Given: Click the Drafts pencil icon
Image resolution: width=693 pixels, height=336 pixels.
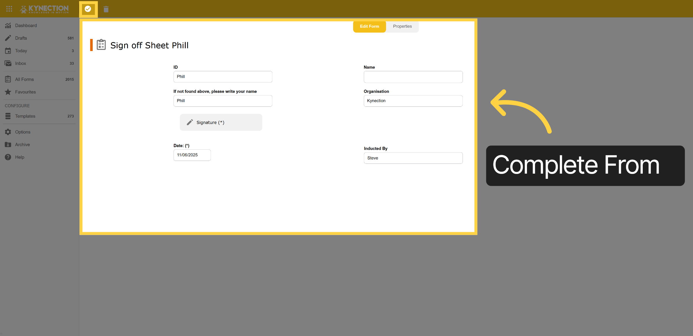Looking at the screenshot, I should coord(8,38).
